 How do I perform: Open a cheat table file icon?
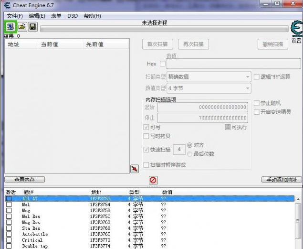(x=22, y=26)
